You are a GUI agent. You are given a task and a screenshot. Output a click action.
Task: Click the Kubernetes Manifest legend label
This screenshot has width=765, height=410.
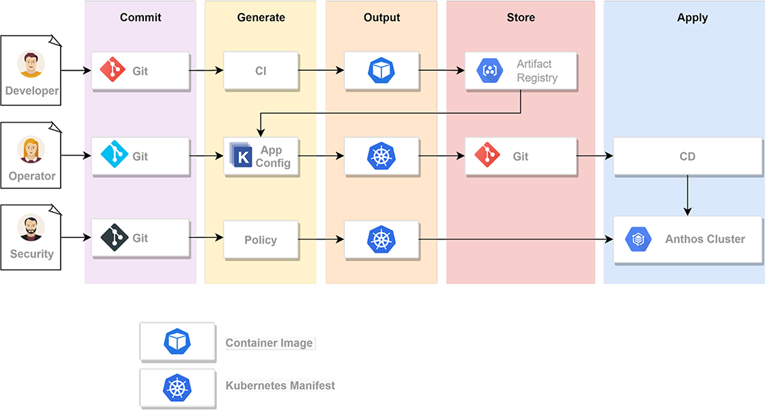[x=280, y=385]
